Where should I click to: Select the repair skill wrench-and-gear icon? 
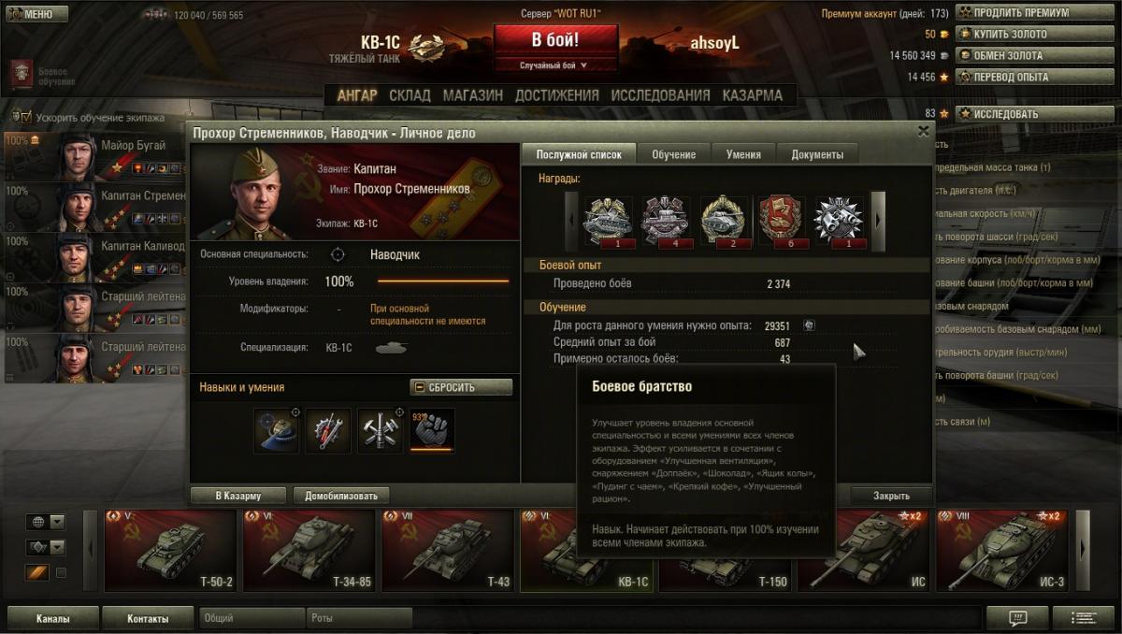point(328,430)
